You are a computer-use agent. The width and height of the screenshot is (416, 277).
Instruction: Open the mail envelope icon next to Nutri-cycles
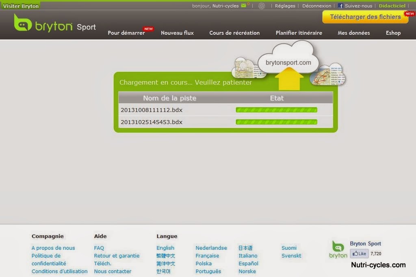coord(243,6)
